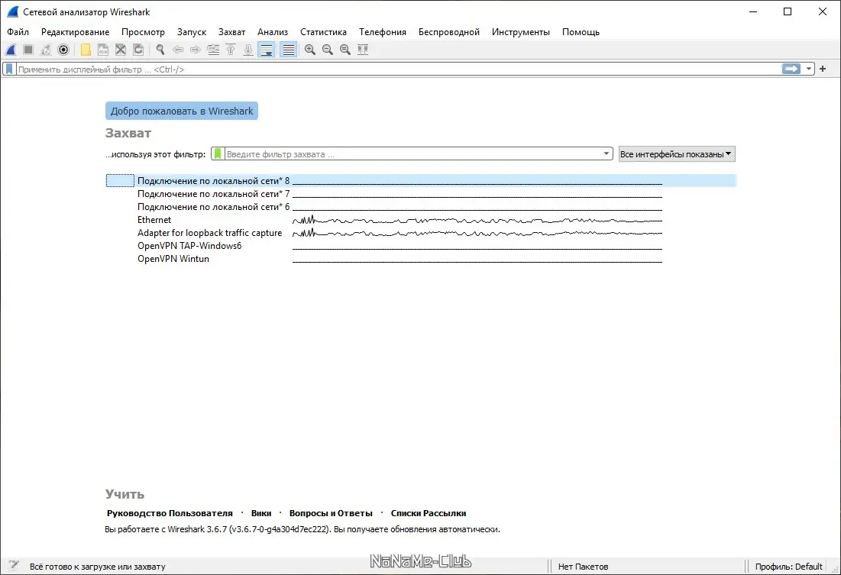
Task: Click the save capture file icon
Action: [103, 50]
